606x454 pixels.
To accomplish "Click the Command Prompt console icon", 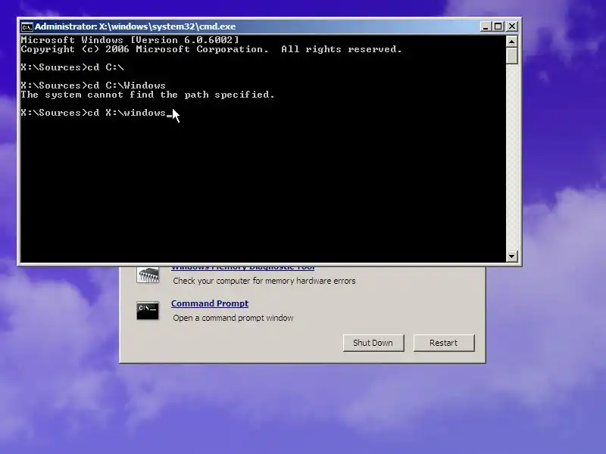I will coord(148,311).
